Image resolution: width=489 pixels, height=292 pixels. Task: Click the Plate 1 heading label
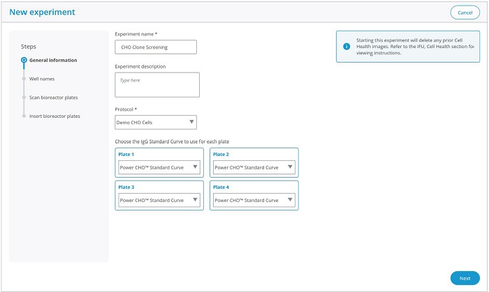[x=126, y=154]
